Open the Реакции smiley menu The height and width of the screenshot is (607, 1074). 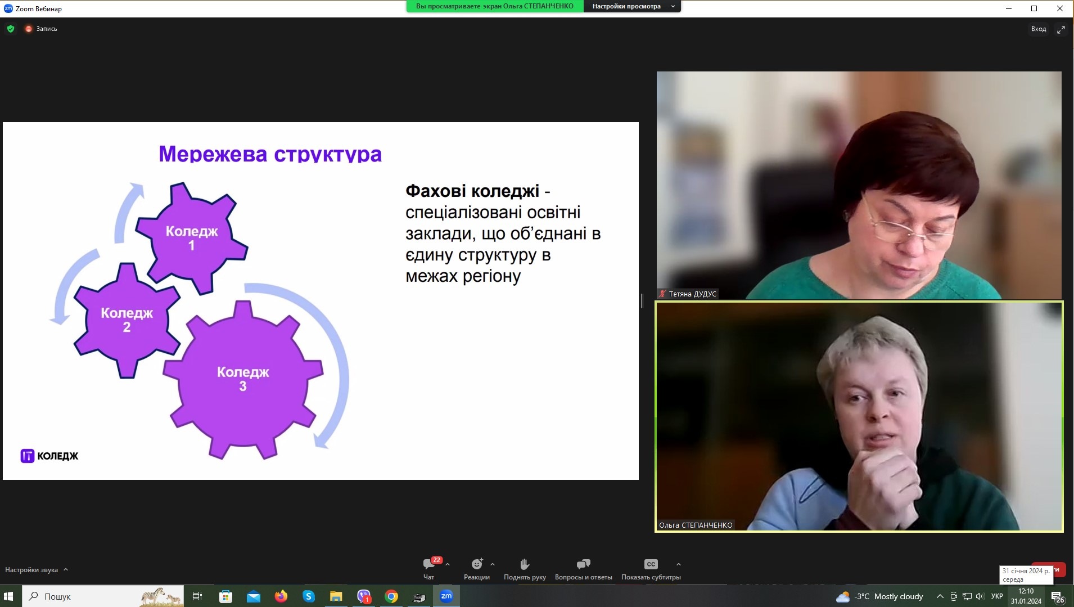(476, 565)
